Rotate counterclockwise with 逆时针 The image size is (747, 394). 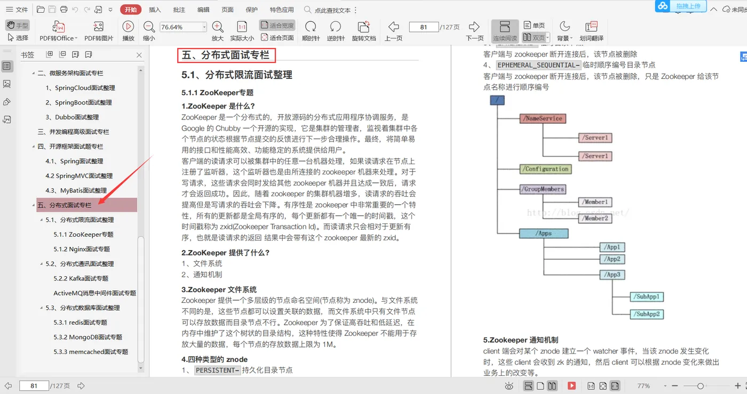(336, 31)
